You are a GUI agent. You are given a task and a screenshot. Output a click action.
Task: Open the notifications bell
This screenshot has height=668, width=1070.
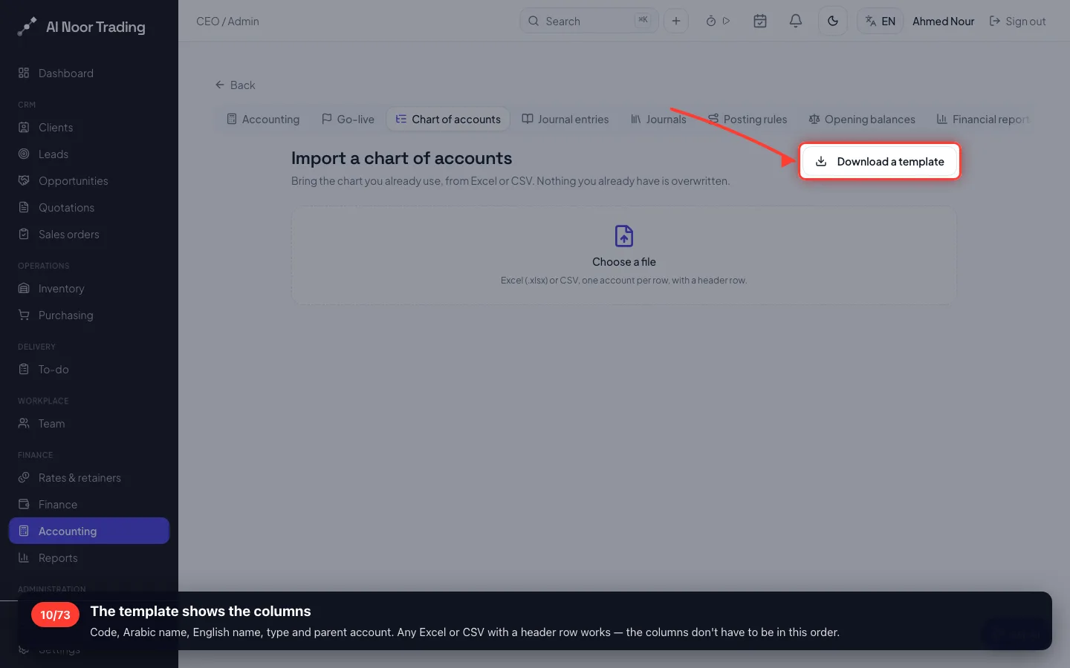coord(795,21)
